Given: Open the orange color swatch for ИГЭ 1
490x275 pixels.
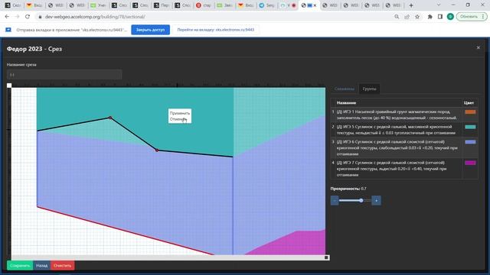Looking at the screenshot, I should pos(470,112).
